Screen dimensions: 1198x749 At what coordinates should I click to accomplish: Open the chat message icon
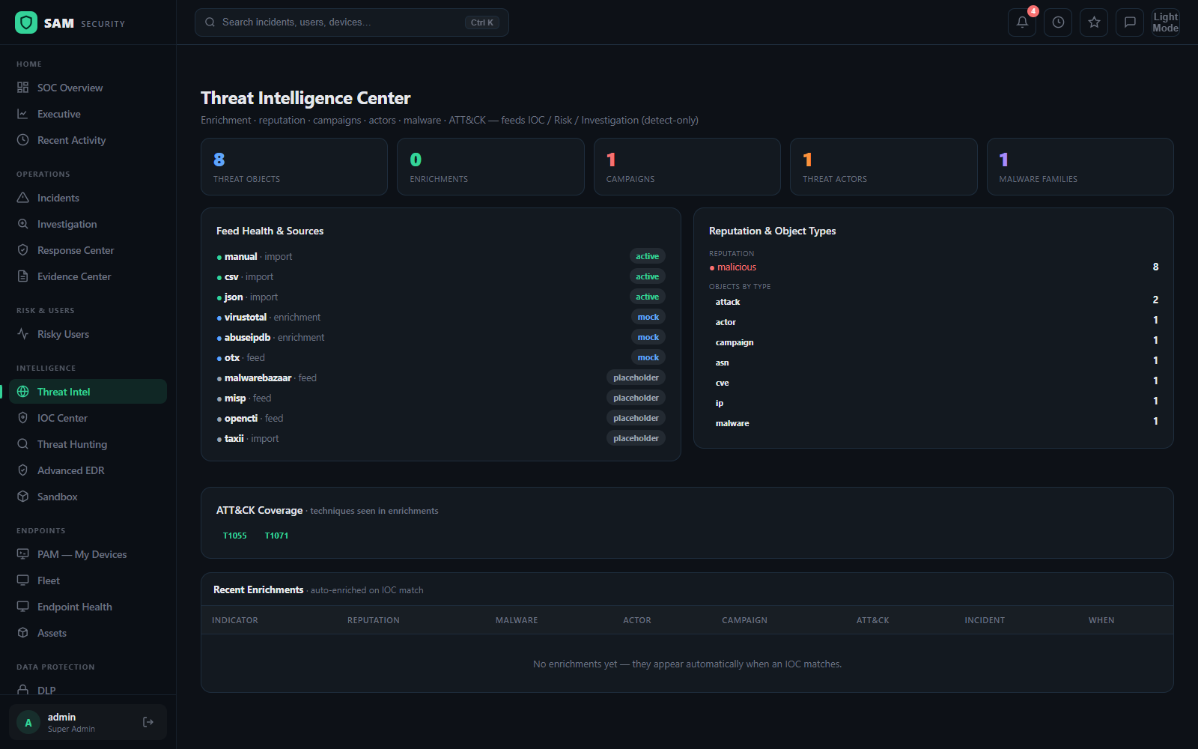pyautogui.click(x=1130, y=22)
